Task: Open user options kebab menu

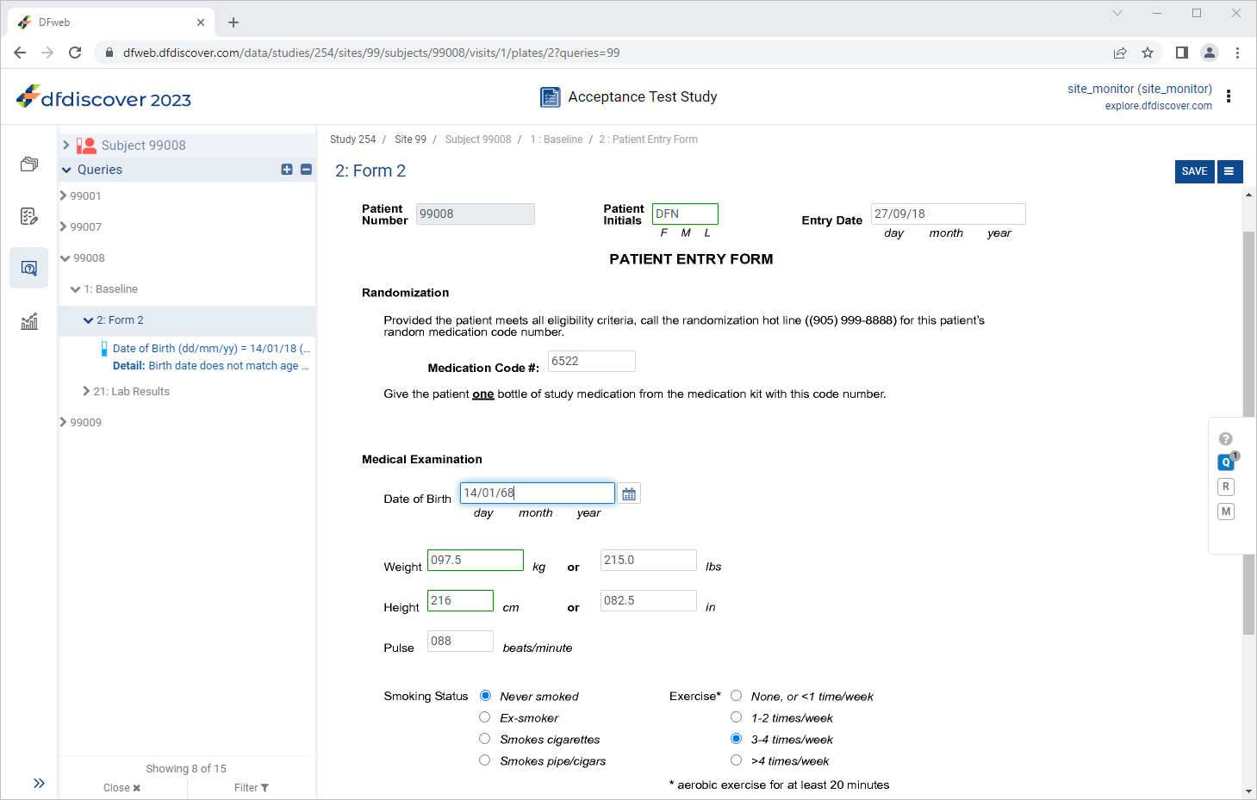Action: point(1229,96)
